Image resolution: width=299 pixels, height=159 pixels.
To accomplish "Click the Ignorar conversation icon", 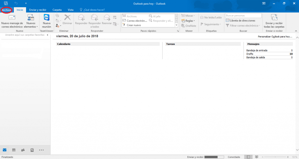I will [x=58, y=16].
